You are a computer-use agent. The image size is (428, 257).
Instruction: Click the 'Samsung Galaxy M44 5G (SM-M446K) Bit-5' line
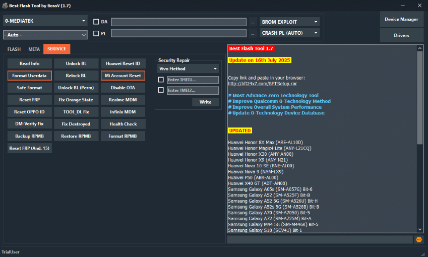click(273, 225)
